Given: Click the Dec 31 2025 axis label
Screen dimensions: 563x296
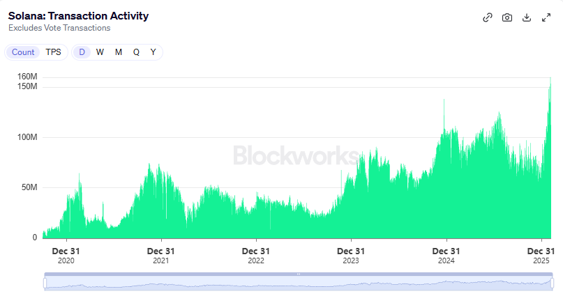Looking at the screenshot, I should click(541, 256).
